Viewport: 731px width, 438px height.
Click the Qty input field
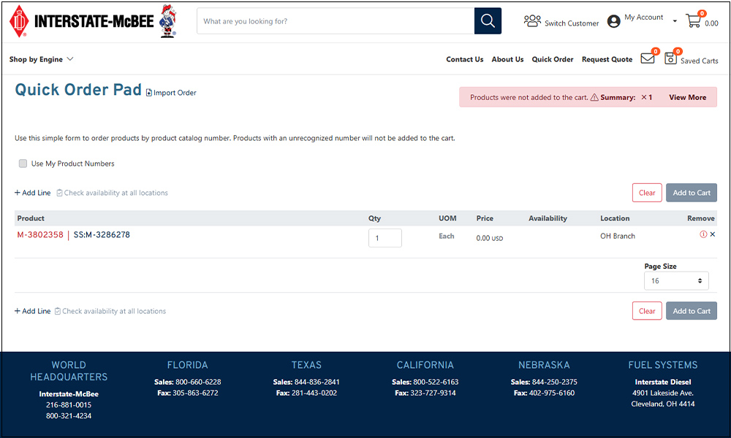(385, 238)
